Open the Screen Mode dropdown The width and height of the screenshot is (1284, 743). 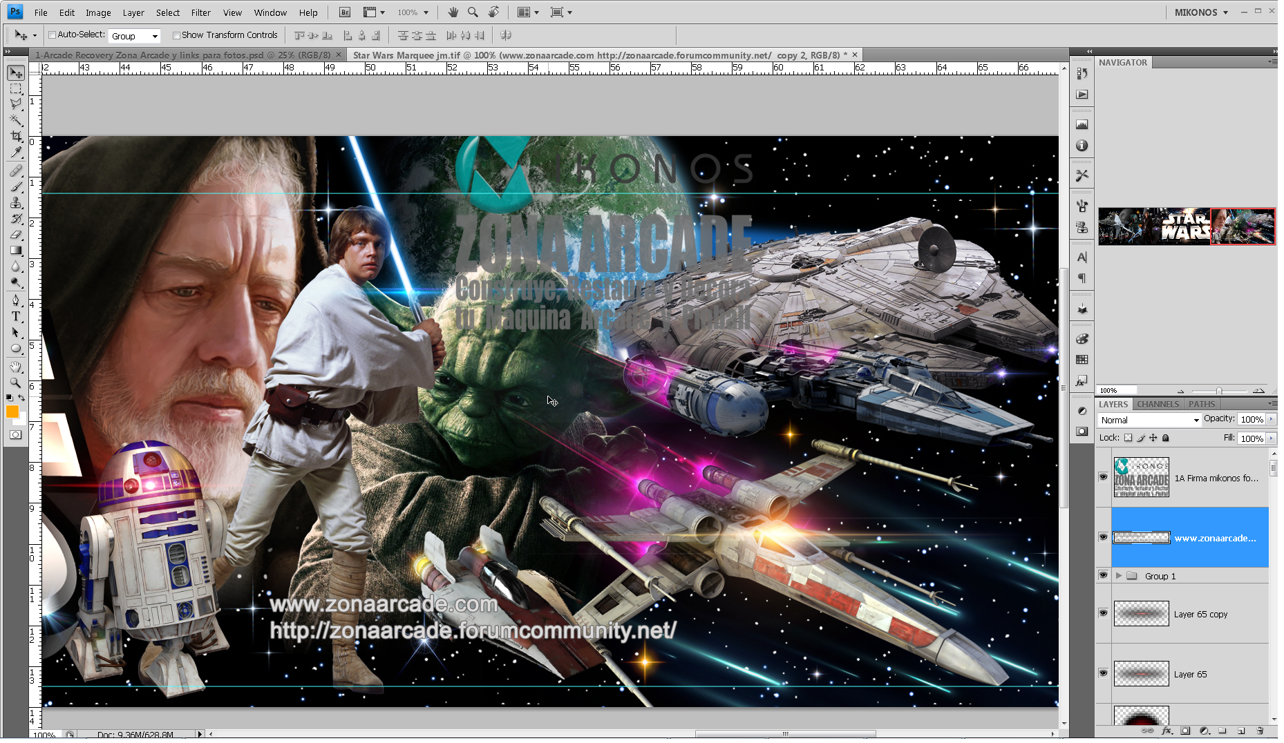coord(561,12)
